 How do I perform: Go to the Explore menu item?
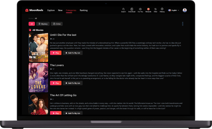[x=51, y=10]
